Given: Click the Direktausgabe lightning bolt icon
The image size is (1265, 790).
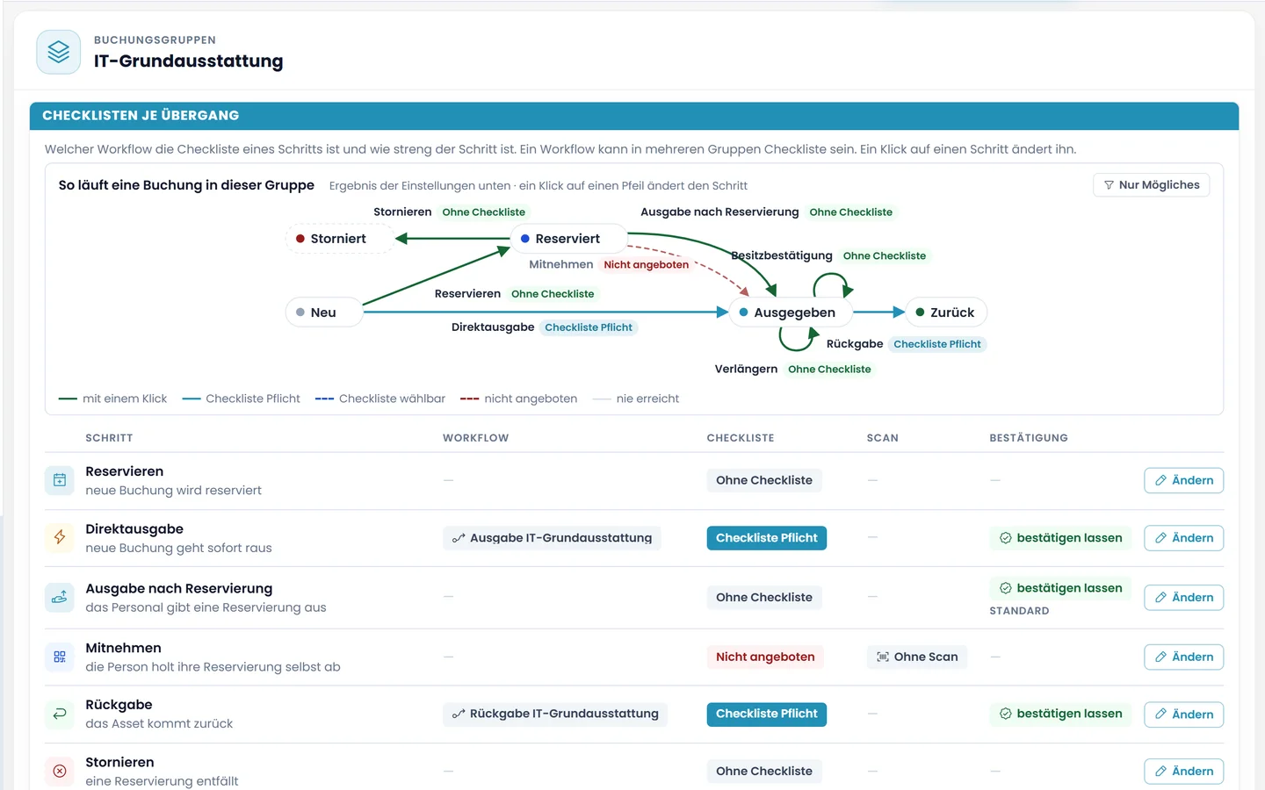Looking at the screenshot, I should (60, 537).
